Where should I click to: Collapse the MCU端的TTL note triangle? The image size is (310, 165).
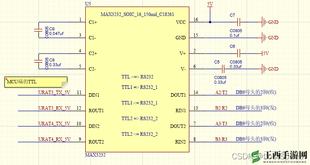[6, 79]
